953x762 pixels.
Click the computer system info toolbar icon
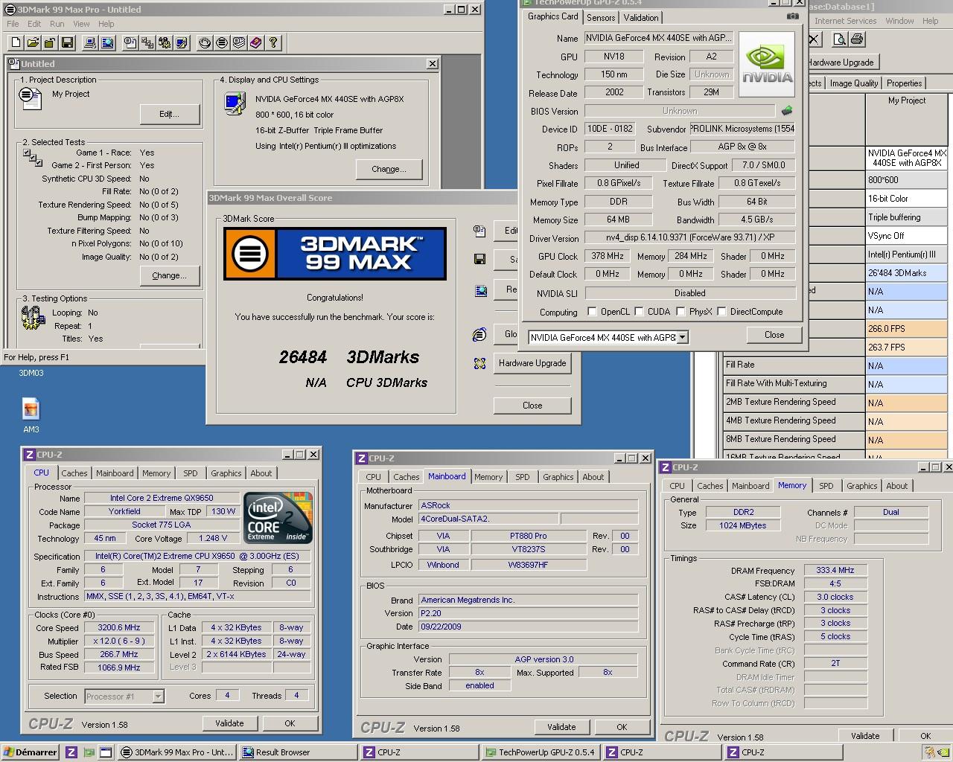(90, 43)
